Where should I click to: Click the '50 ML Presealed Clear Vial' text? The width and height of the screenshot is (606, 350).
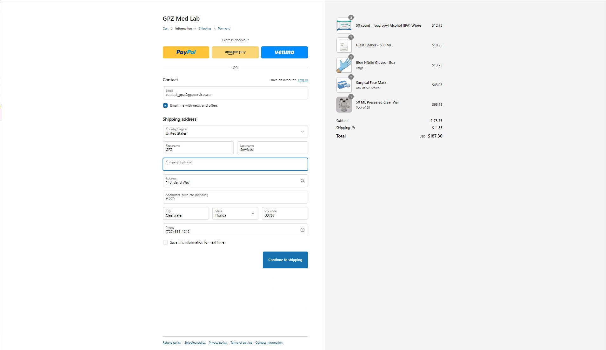pos(377,102)
